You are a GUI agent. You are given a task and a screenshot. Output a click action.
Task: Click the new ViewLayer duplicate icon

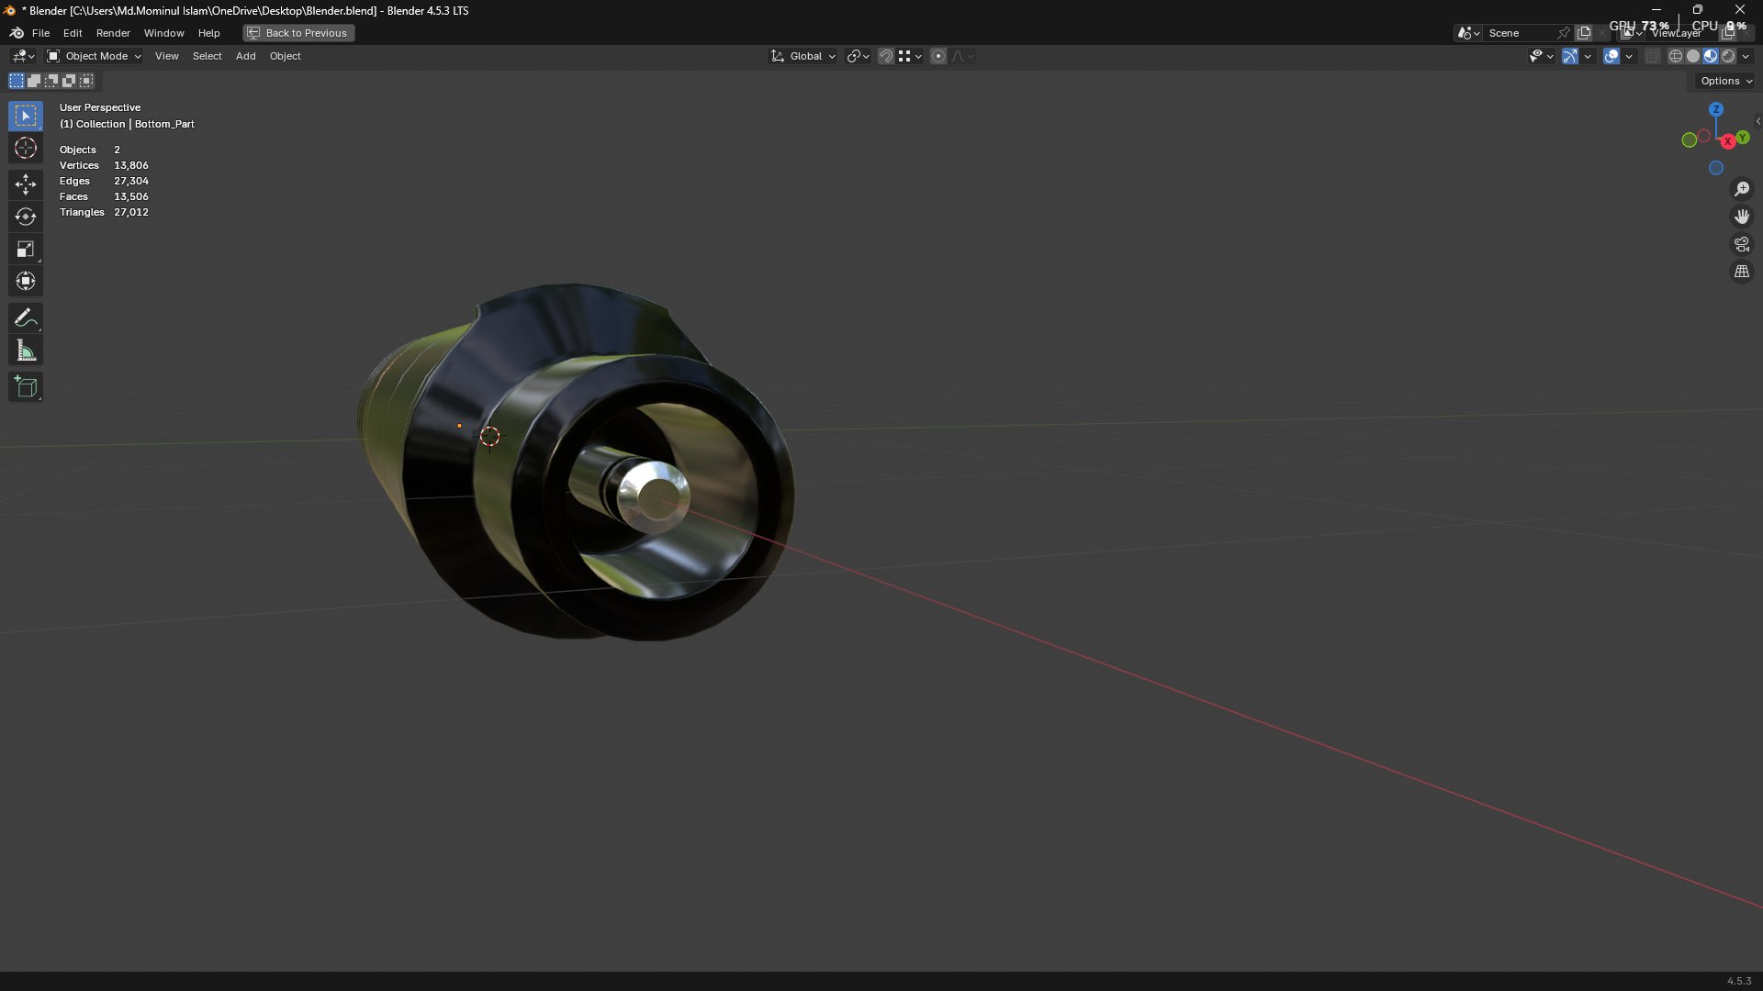tap(1727, 33)
